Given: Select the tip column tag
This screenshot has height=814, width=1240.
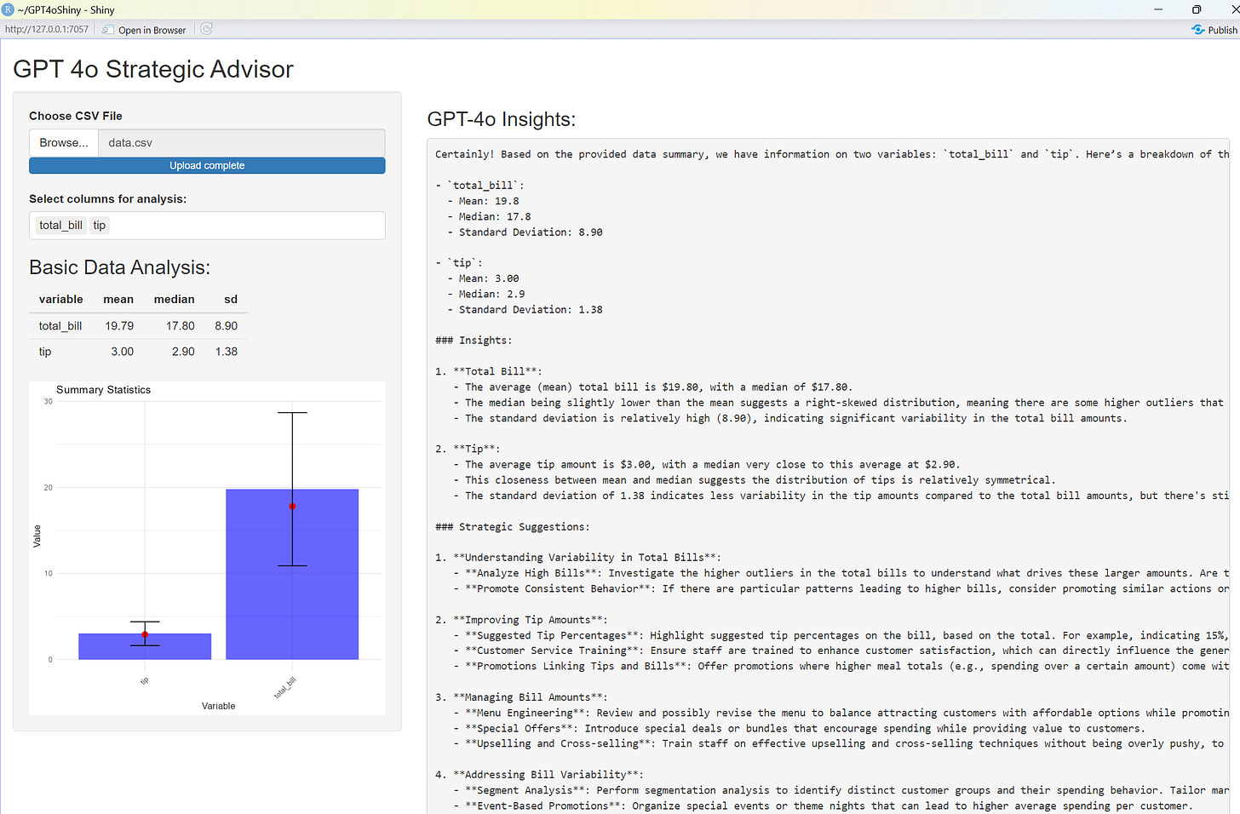Looking at the screenshot, I should [100, 226].
